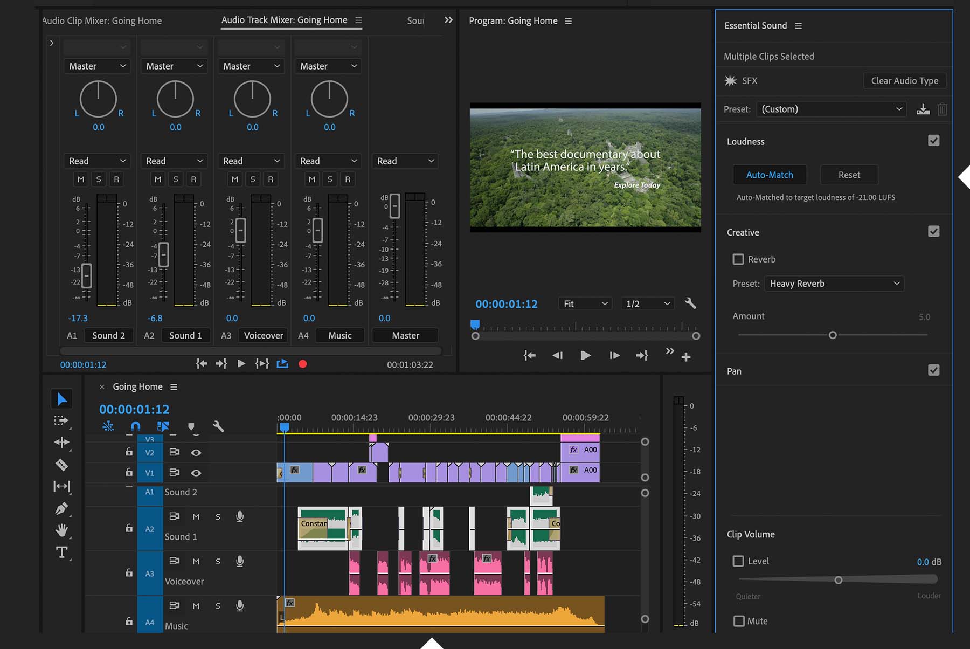Select the Type tool
The image size is (970, 649).
[x=61, y=553]
